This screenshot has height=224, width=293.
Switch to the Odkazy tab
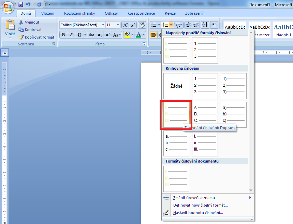[111, 13]
